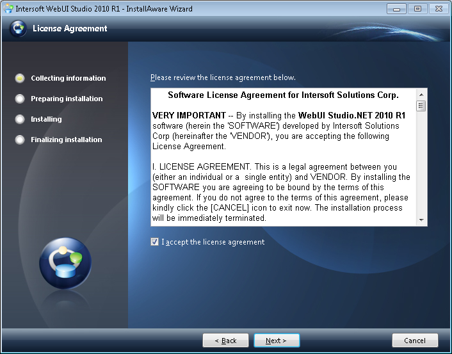Click the large WebUI Studio sidebar logo
The width and height of the screenshot is (452, 354).
click(x=65, y=262)
